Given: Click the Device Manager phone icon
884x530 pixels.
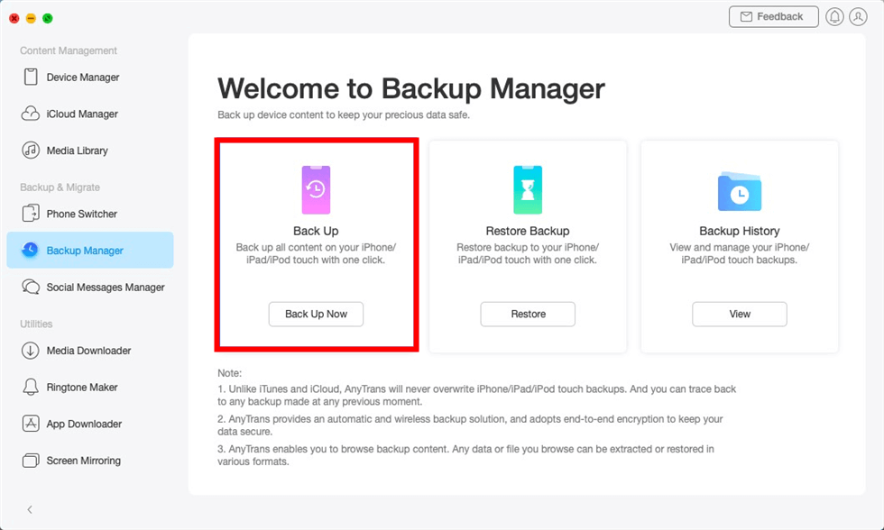Looking at the screenshot, I should point(31,78).
